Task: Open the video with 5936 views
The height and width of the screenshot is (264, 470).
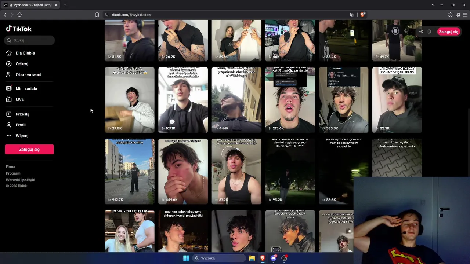Action: pyautogui.click(x=236, y=40)
